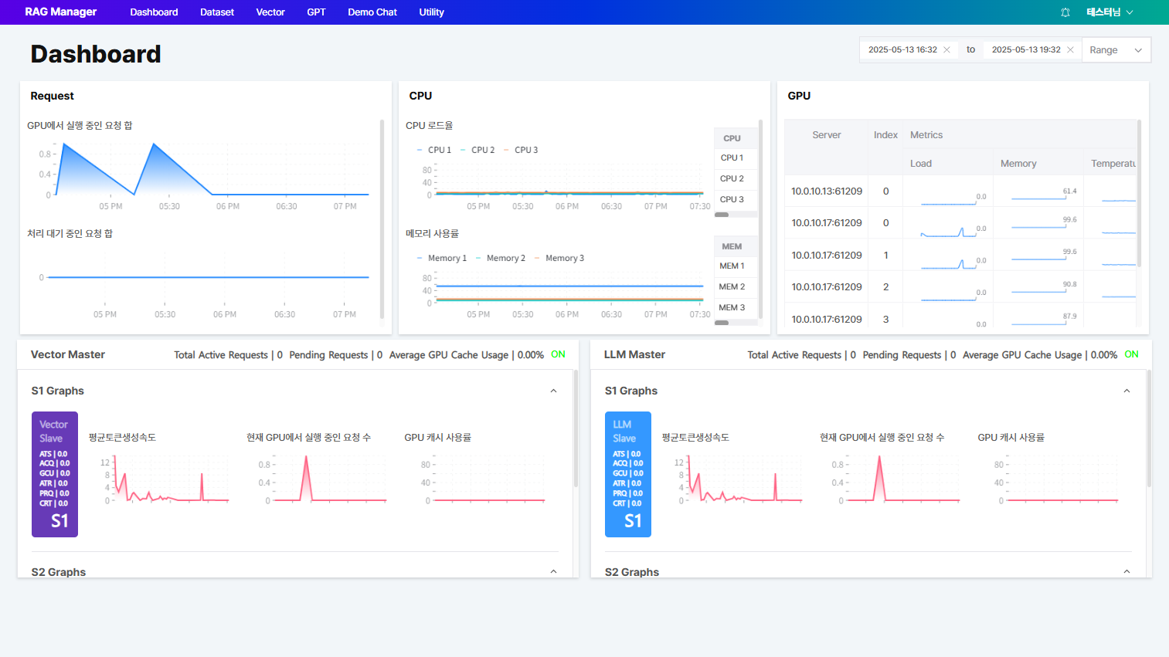Toggle Memory 3 legend series
Image resolution: width=1169 pixels, height=657 pixels.
[559, 258]
